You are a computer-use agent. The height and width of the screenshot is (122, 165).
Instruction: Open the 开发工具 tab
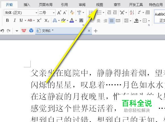[x=136, y=5]
